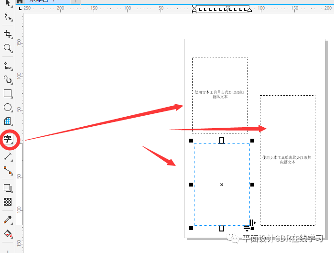This screenshot has height=253, width=334.
Task: Choose the Zoom magnifier tool
Action: [8, 48]
